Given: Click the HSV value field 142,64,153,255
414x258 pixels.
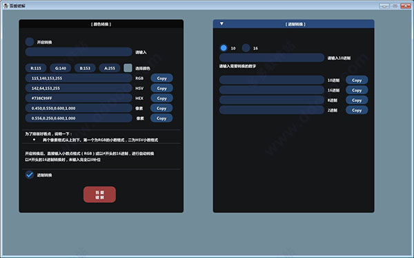Looking at the screenshot, I should (x=79, y=88).
